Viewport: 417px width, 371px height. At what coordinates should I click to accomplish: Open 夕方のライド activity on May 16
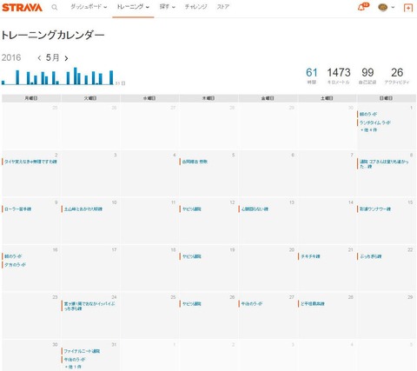coord(15,265)
